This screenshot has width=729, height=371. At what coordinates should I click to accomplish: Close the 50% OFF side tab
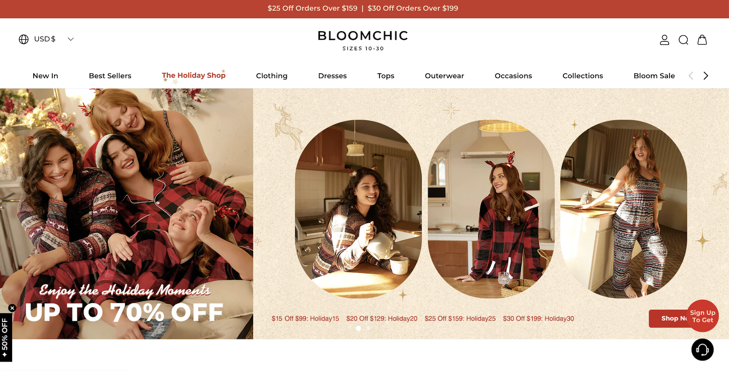12,308
